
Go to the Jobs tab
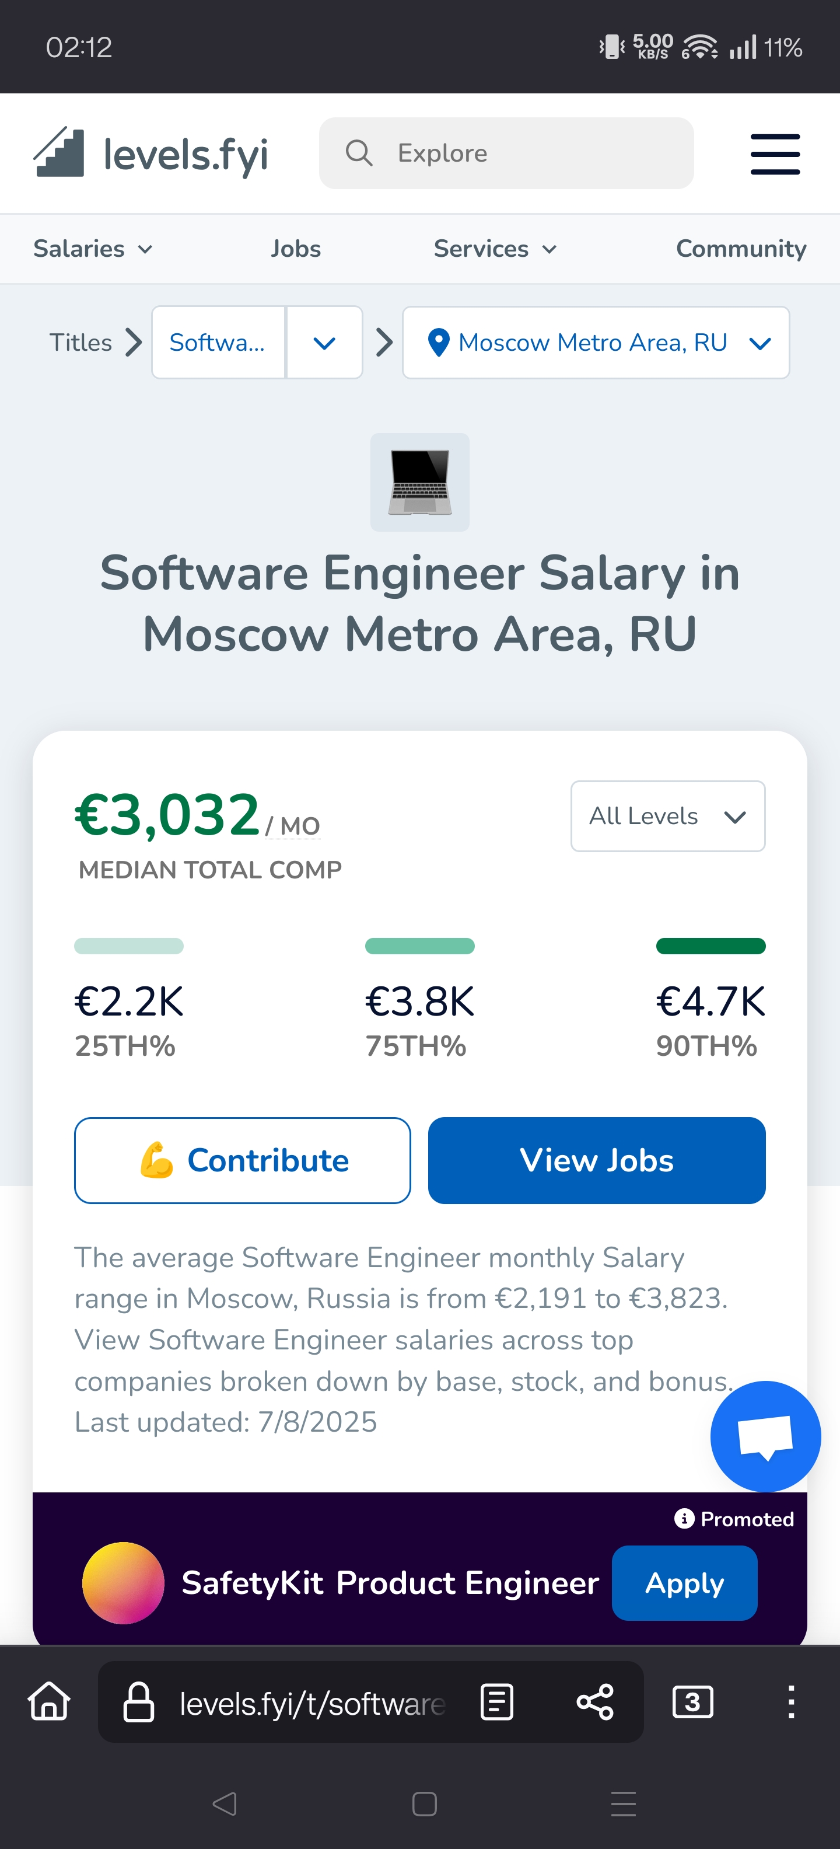[296, 249]
